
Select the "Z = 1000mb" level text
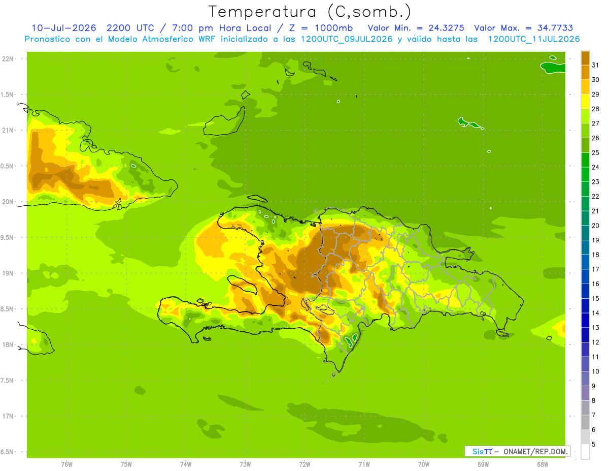[x=322, y=28]
